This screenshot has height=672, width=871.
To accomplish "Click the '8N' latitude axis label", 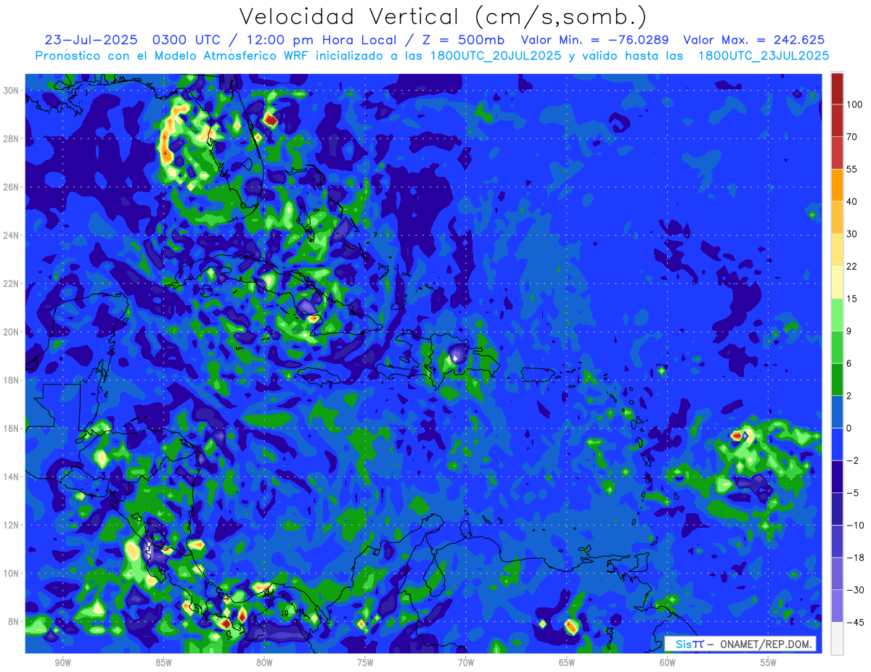I will point(14,621).
